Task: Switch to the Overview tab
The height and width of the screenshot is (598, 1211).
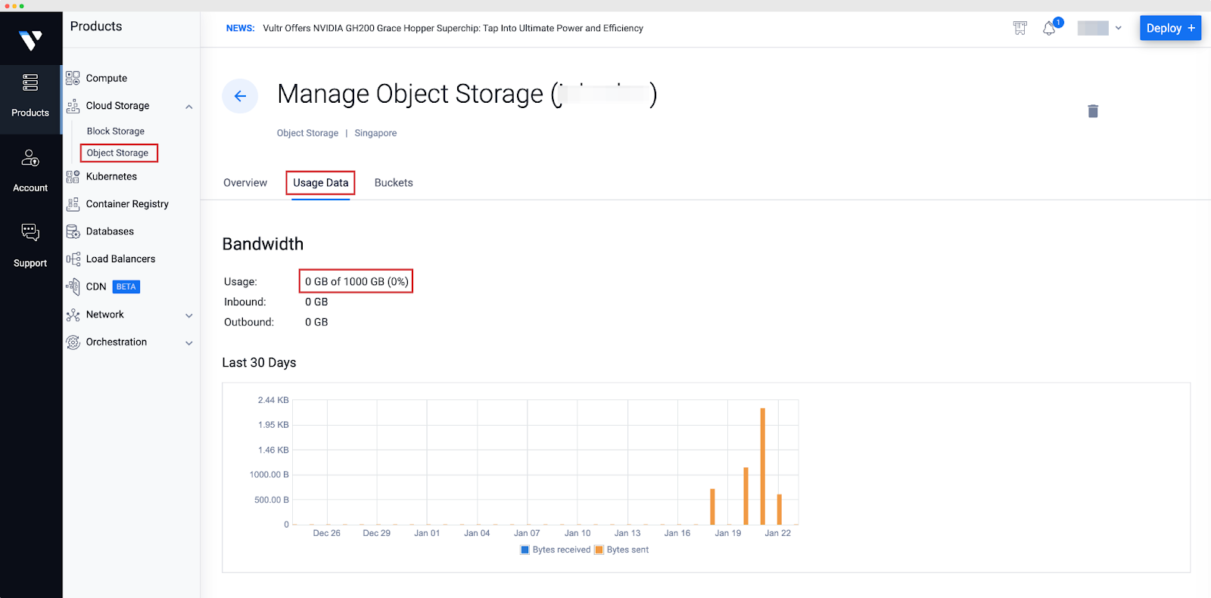Action: (x=245, y=183)
